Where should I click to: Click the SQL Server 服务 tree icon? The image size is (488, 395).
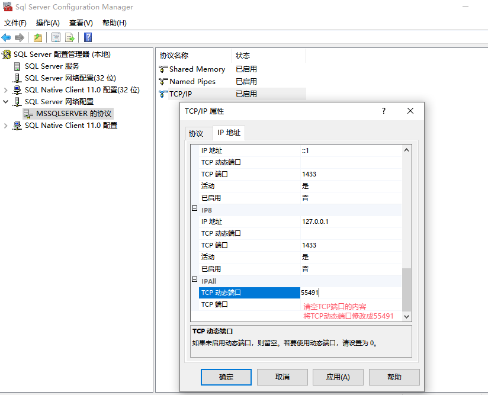click(17, 66)
